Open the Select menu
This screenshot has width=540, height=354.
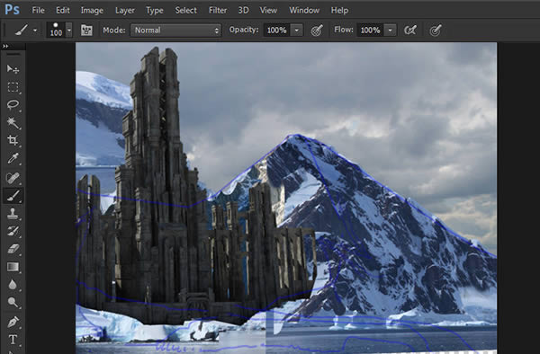click(x=186, y=10)
